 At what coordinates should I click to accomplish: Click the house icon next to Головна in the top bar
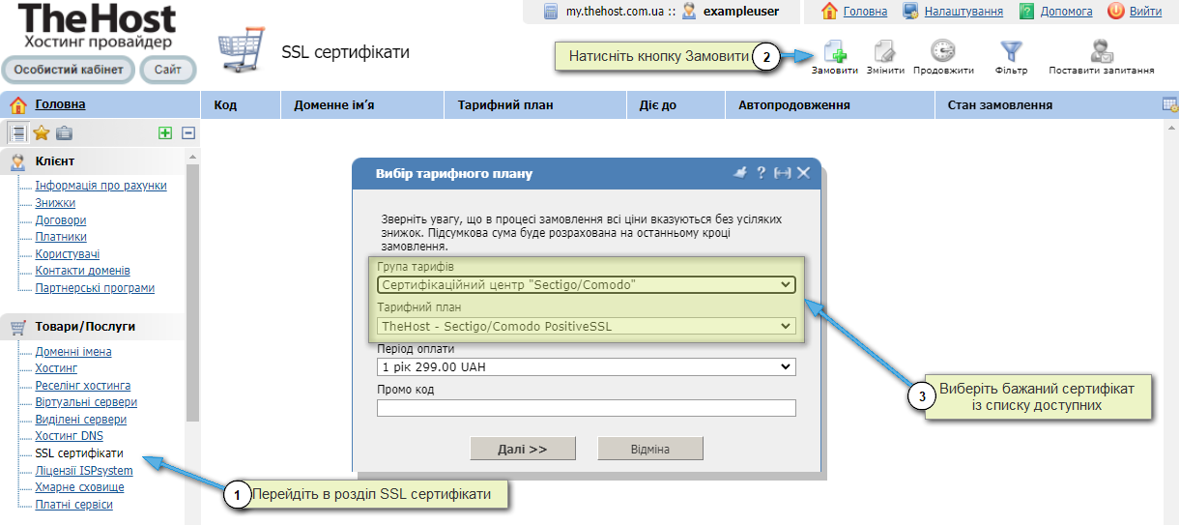(829, 12)
